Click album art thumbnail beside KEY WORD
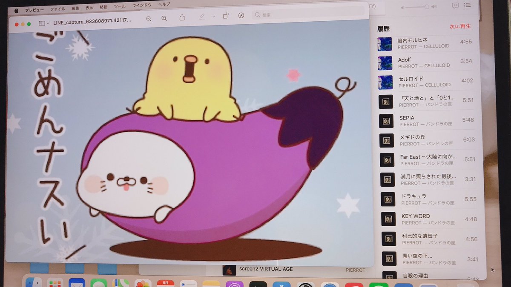 pos(388,219)
